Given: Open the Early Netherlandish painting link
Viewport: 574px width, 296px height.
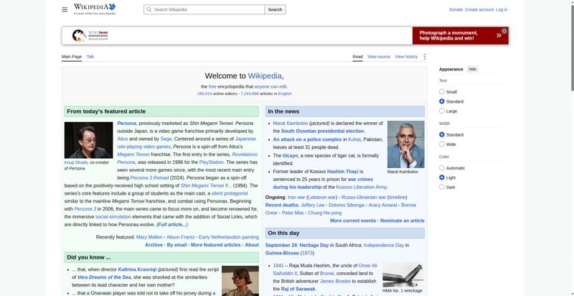Looking at the screenshot, I should point(229,237).
